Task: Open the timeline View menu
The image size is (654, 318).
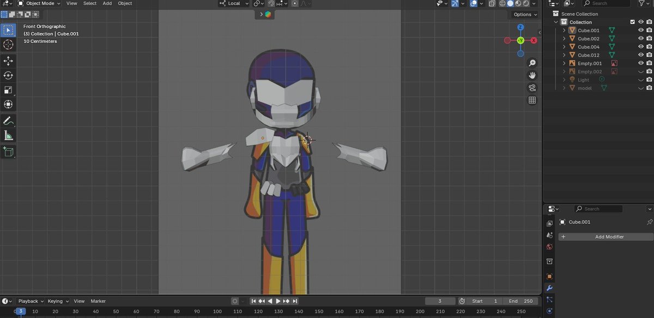Action: tap(79, 301)
